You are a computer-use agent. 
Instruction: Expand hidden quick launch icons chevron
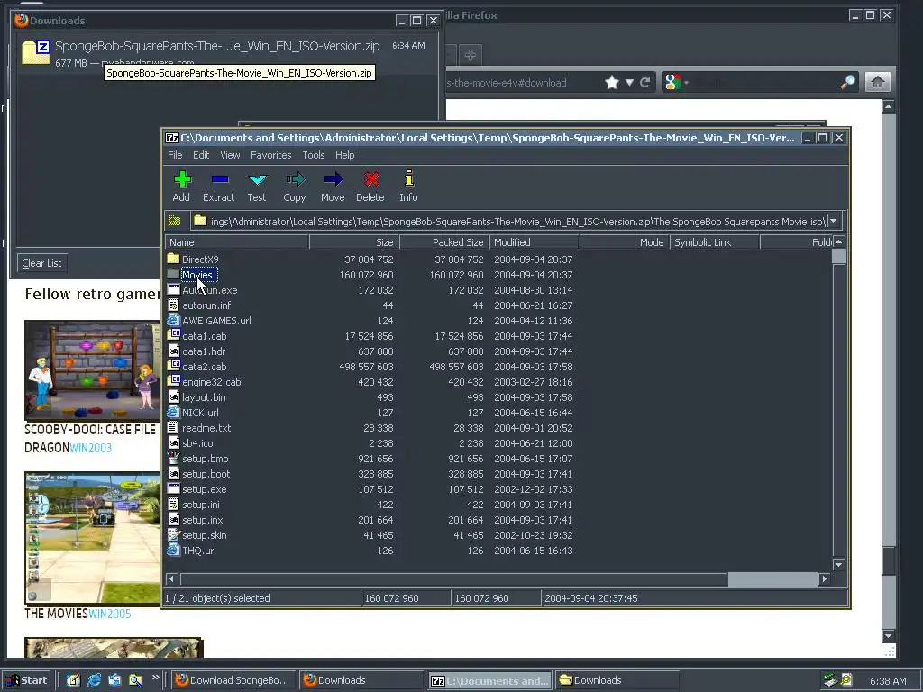(155, 678)
